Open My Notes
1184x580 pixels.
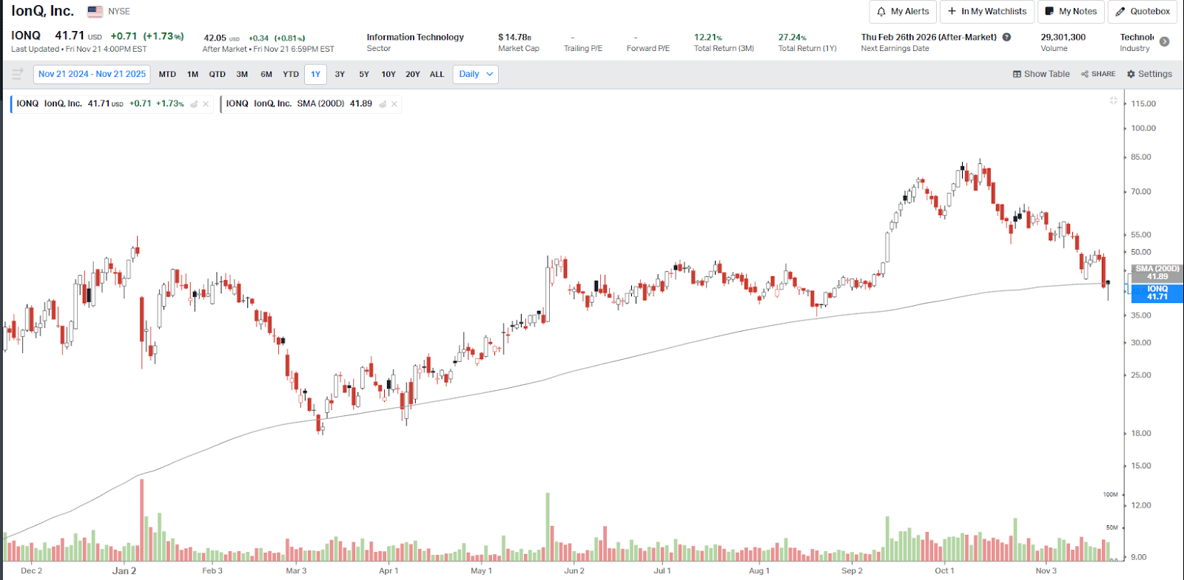pyautogui.click(x=1071, y=12)
